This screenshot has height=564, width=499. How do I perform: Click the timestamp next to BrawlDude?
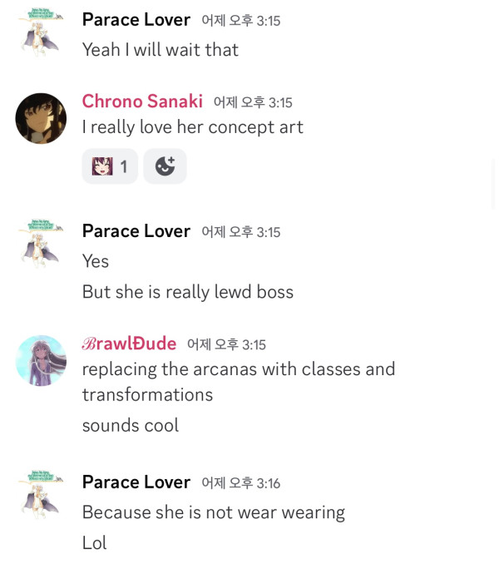click(226, 344)
